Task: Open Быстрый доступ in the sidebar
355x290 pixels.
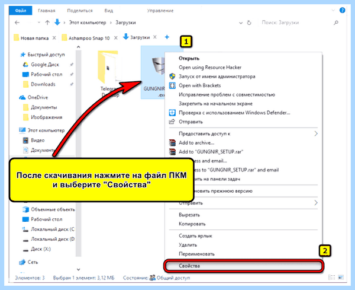Action: tap(43, 55)
